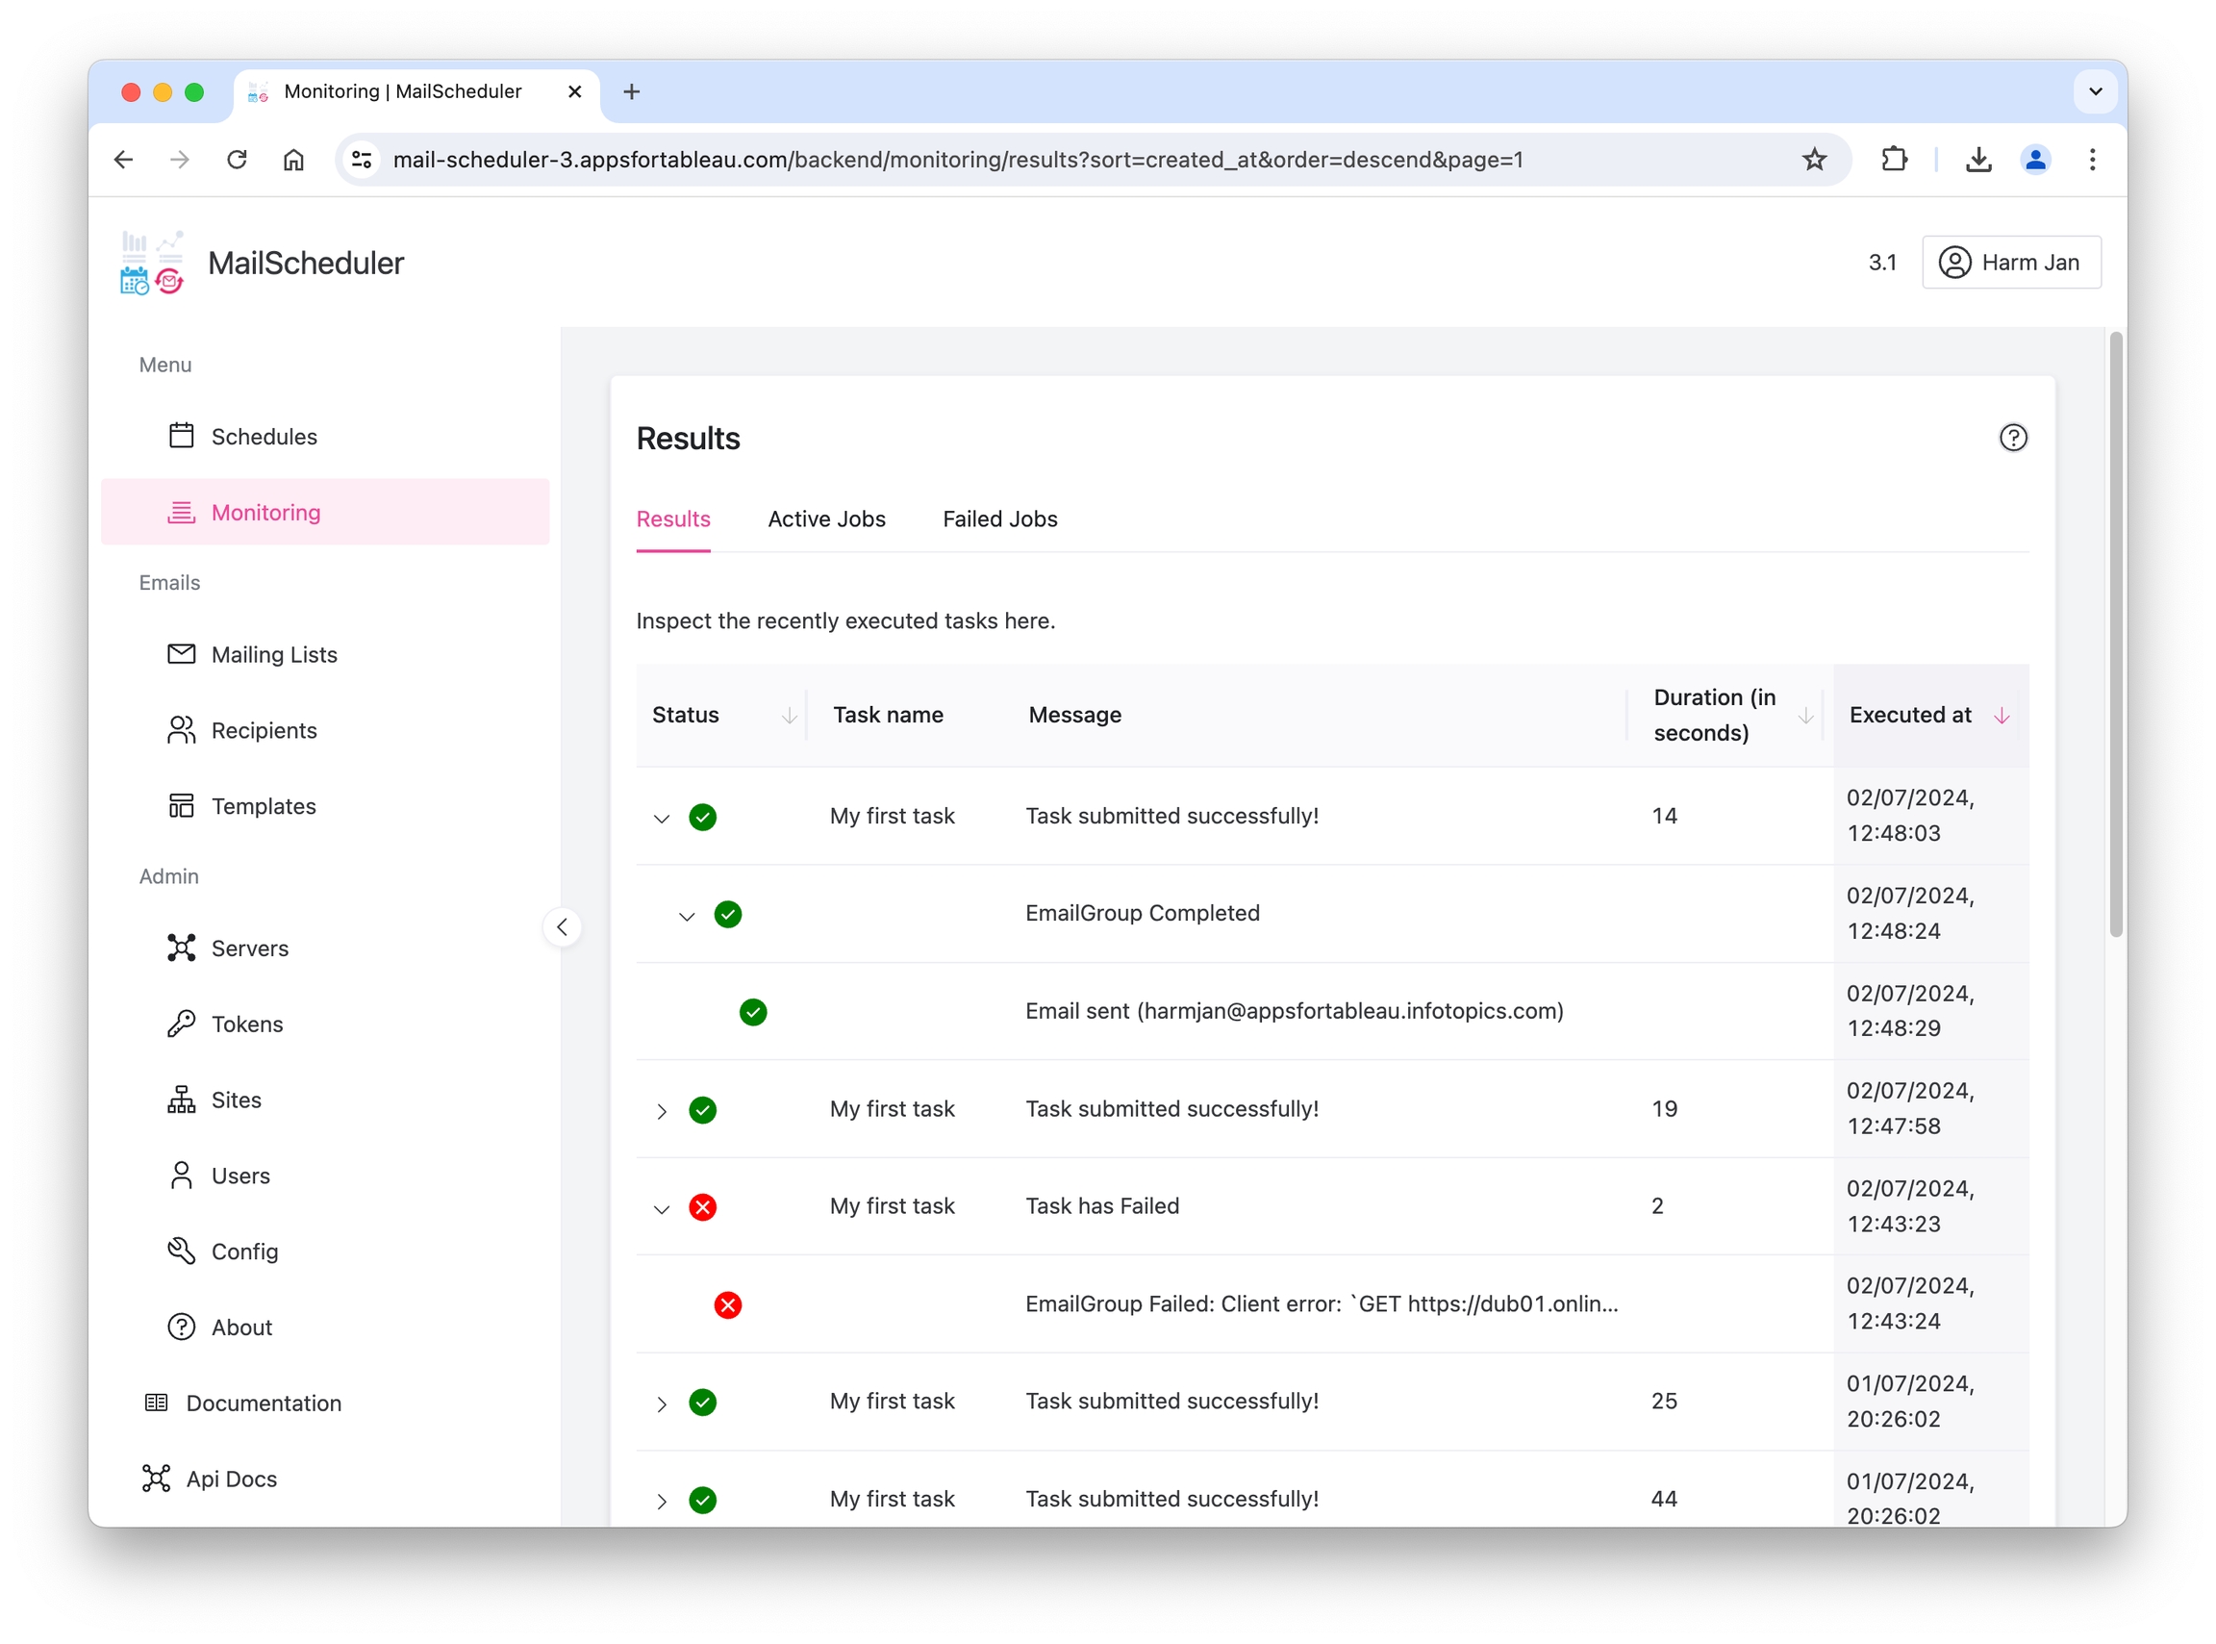Open Schedules from sidebar calendar icon
2216x1644 pixels.
[181, 436]
